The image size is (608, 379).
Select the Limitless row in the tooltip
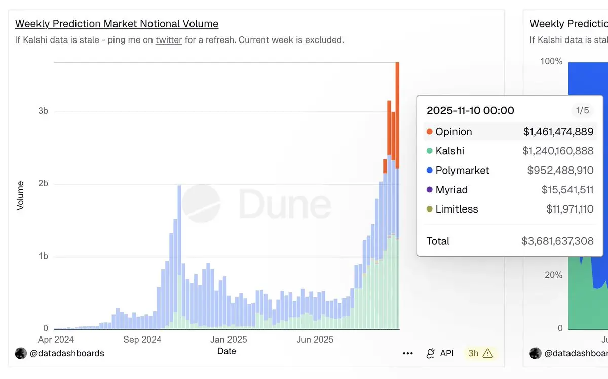click(x=510, y=209)
